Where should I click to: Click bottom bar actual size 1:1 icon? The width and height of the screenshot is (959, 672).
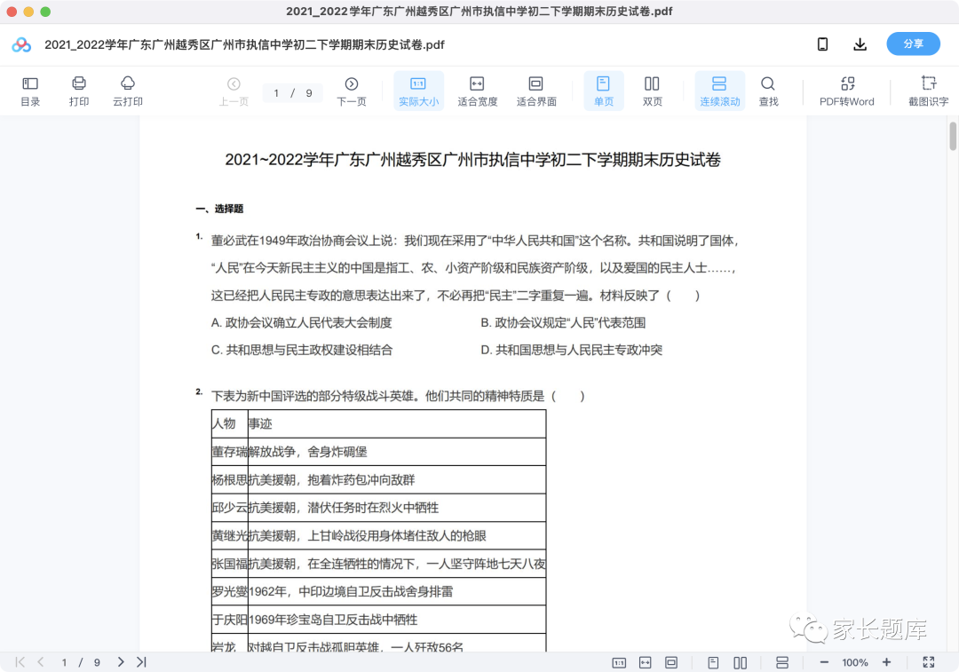[x=619, y=663]
